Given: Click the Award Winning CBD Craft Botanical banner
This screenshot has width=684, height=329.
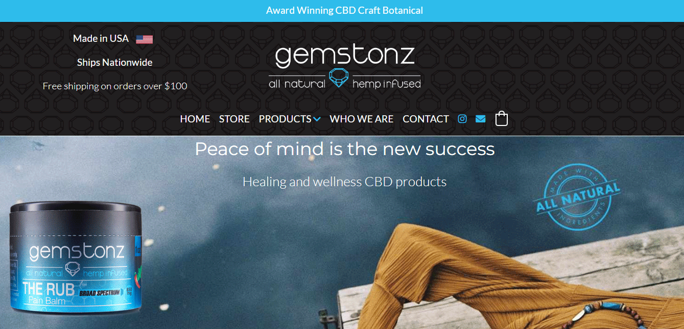Looking at the screenshot, I should point(344,10).
